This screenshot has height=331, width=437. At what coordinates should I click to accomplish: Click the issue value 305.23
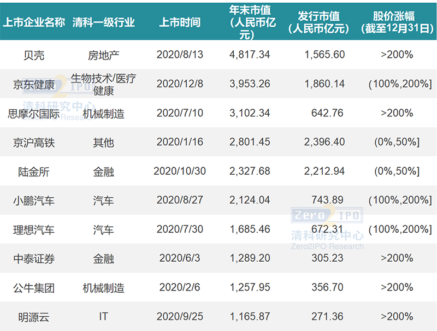327,258
